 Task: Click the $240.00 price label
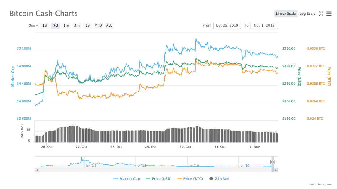(289, 84)
